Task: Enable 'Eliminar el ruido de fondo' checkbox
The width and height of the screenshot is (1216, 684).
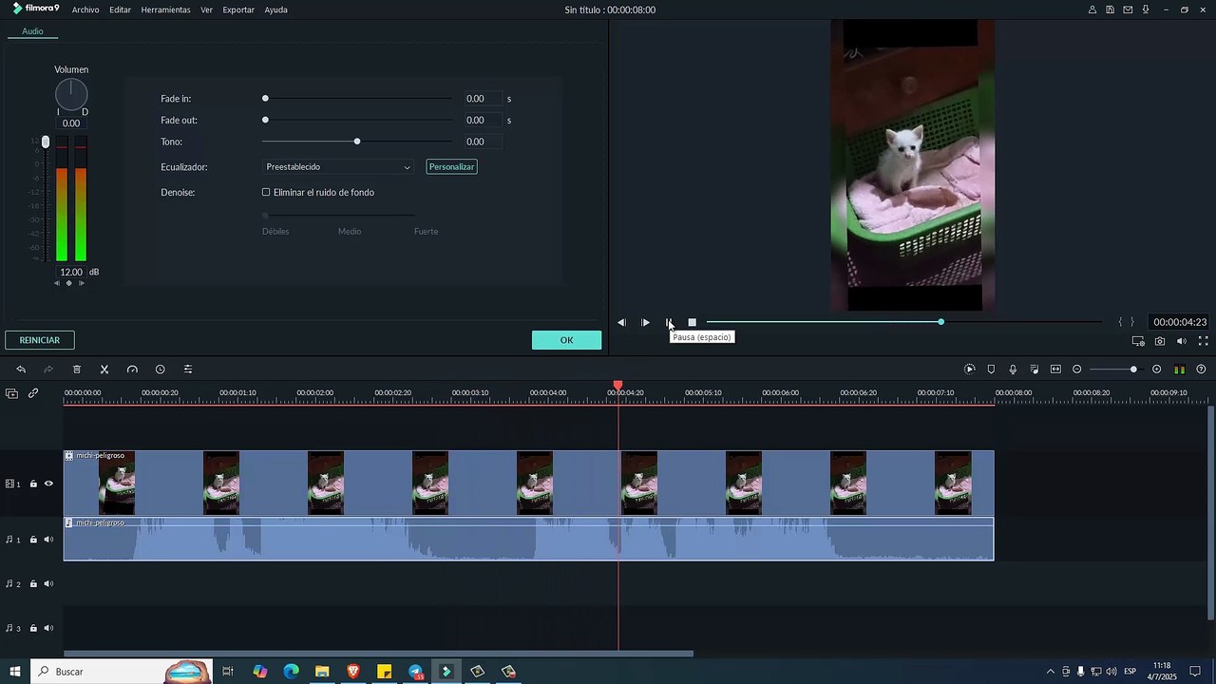Action: (x=266, y=193)
